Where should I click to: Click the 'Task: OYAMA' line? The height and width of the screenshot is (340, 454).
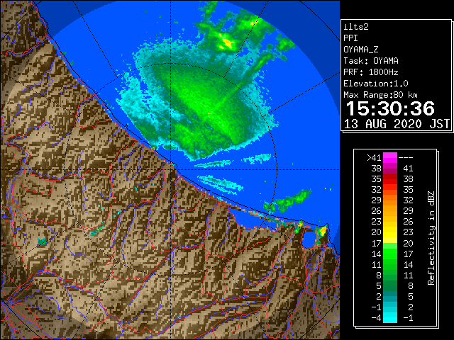pos(371,61)
